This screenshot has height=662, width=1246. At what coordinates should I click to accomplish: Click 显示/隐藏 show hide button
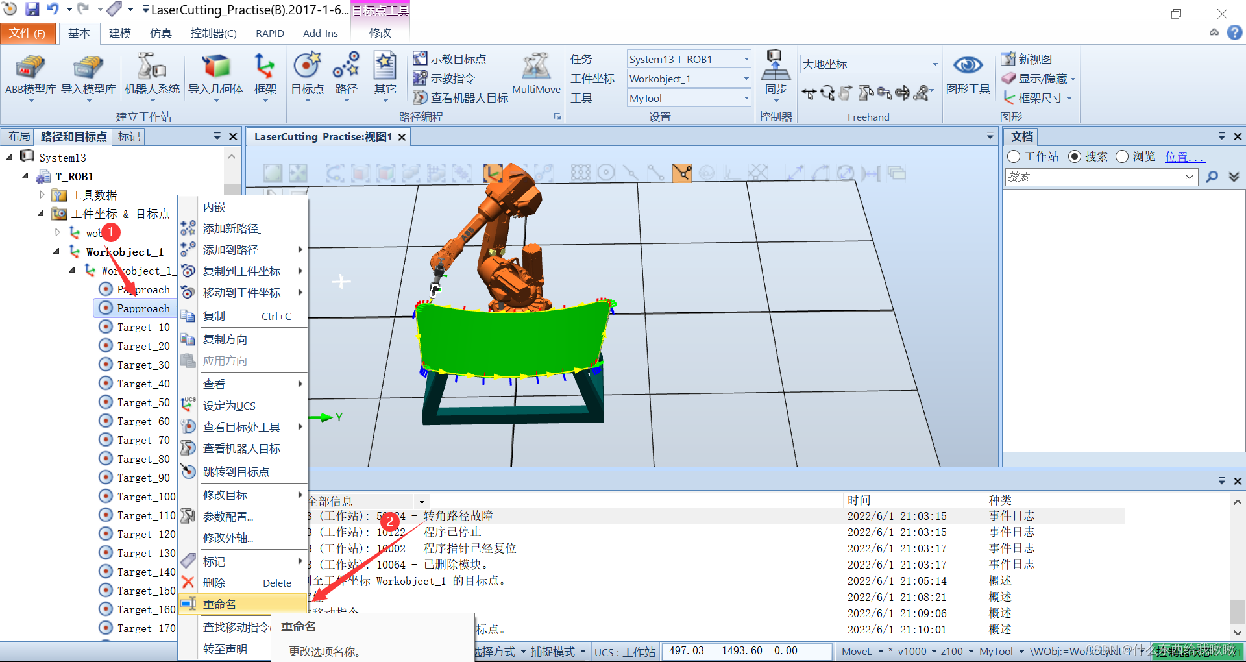coord(1038,79)
